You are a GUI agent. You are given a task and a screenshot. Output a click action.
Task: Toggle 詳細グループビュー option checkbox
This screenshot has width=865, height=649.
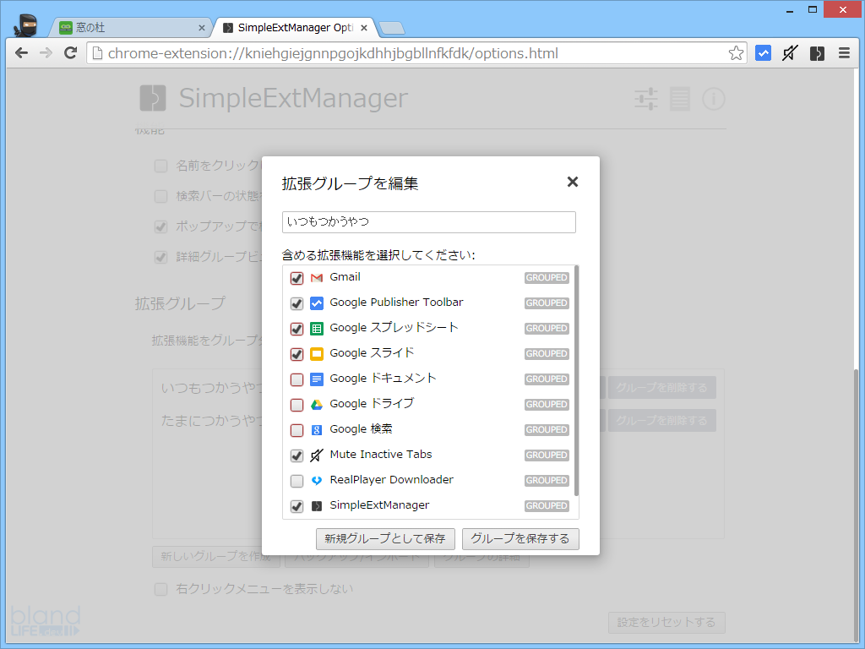pos(161,257)
